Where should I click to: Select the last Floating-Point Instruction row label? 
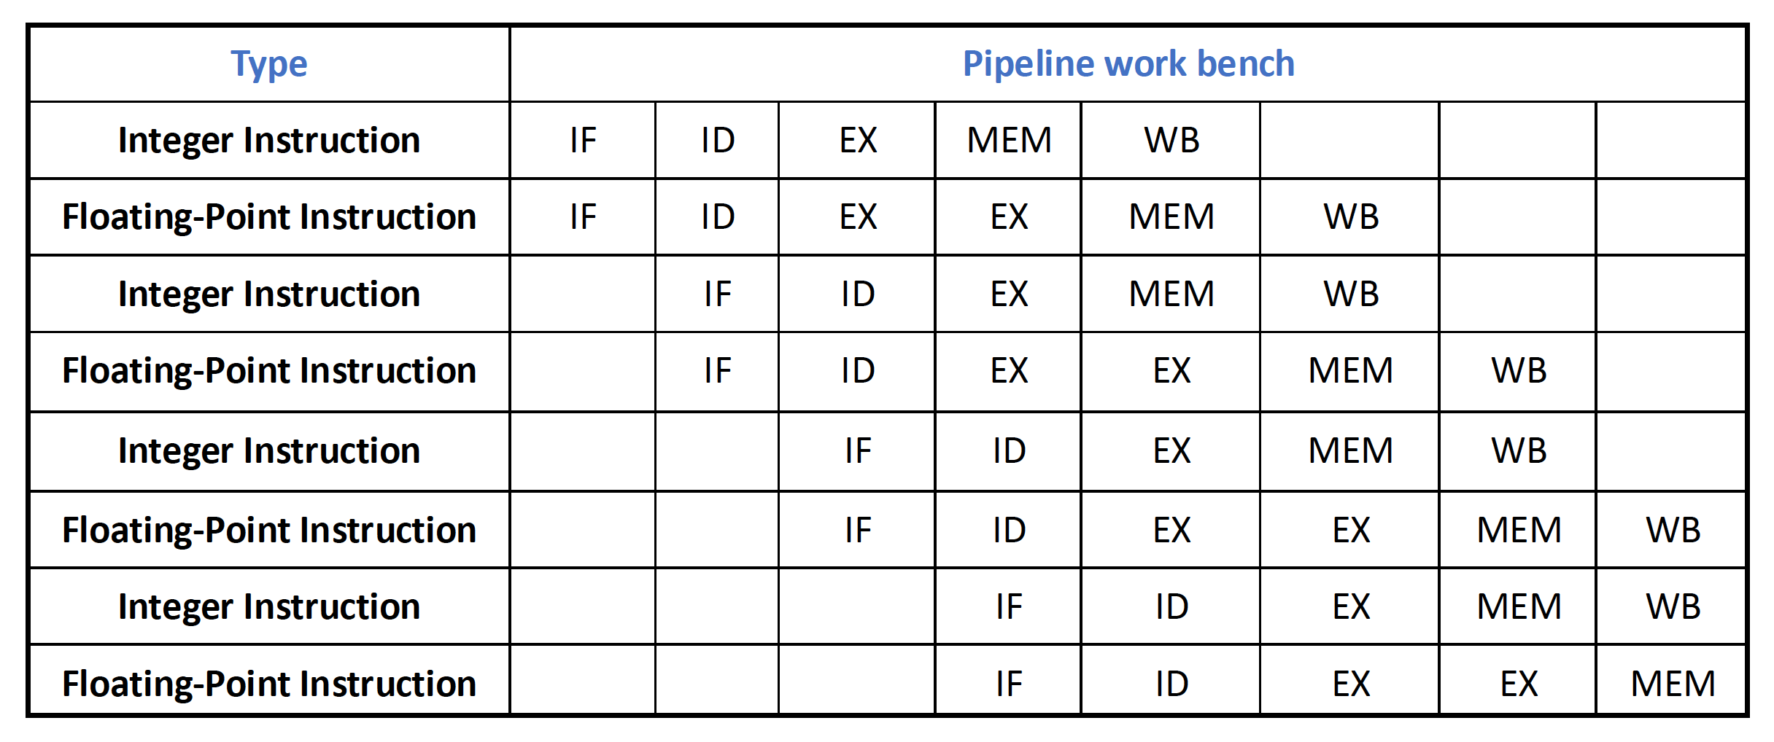pos(268,684)
